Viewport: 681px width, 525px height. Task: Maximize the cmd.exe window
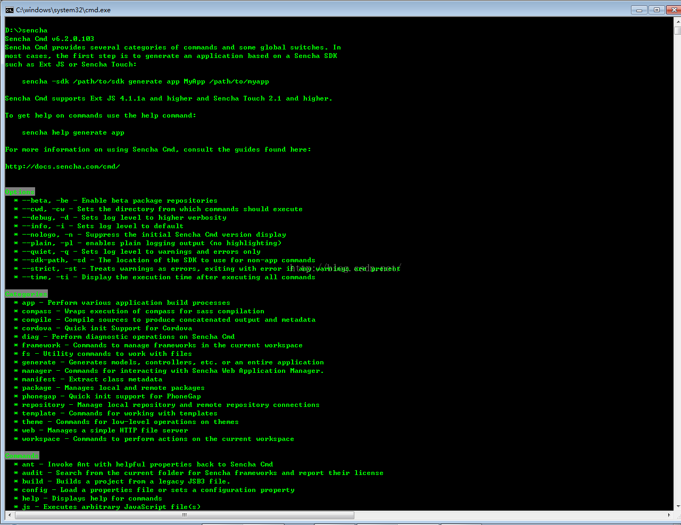pos(656,10)
